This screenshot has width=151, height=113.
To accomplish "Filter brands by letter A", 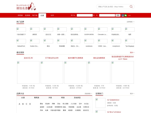I will click(19, 104).
